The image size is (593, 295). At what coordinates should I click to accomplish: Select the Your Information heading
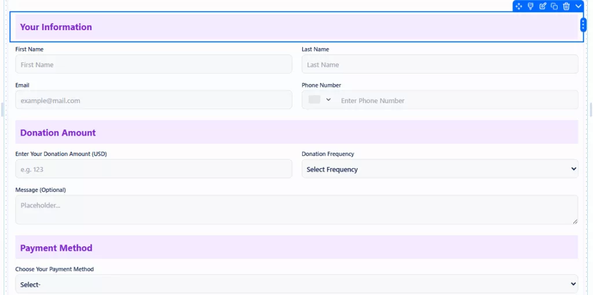(56, 27)
